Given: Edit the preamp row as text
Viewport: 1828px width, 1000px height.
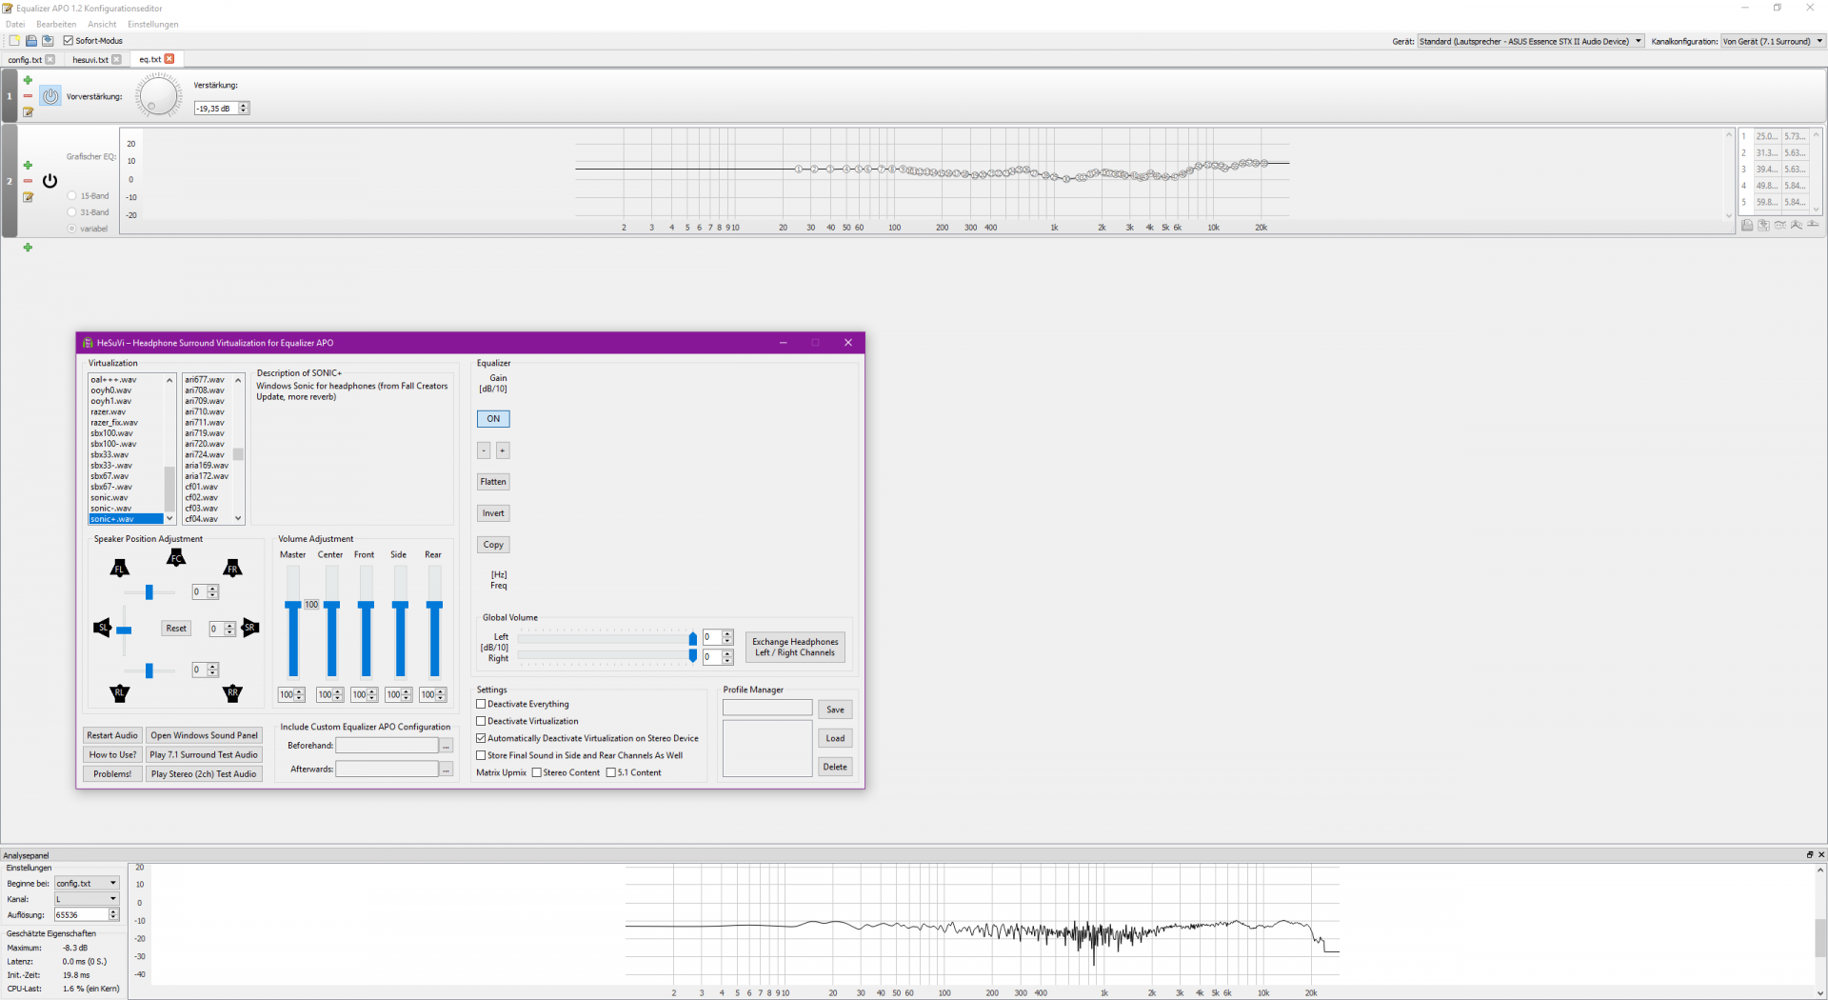Looking at the screenshot, I should pyautogui.click(x=28, y=112).
